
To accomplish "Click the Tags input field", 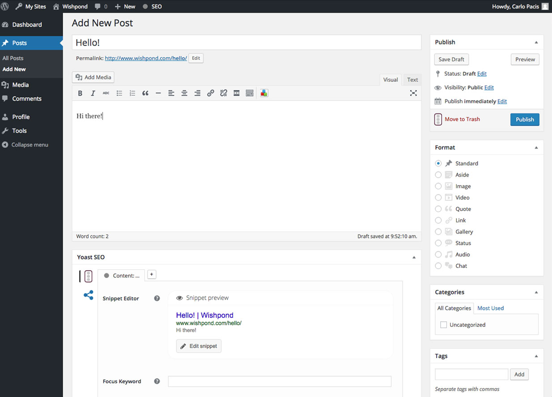I will (x=471, y=374).
